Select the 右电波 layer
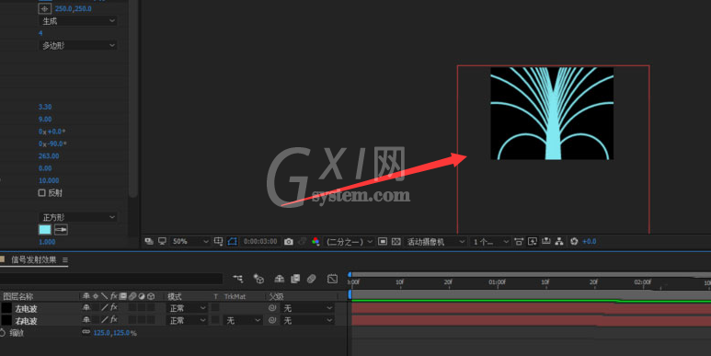711x356 pixels. (x=26, y=321)
